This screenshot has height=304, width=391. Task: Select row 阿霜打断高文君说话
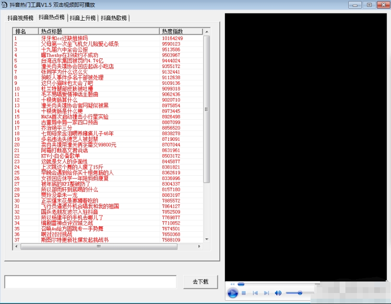[x=108, y=150]
